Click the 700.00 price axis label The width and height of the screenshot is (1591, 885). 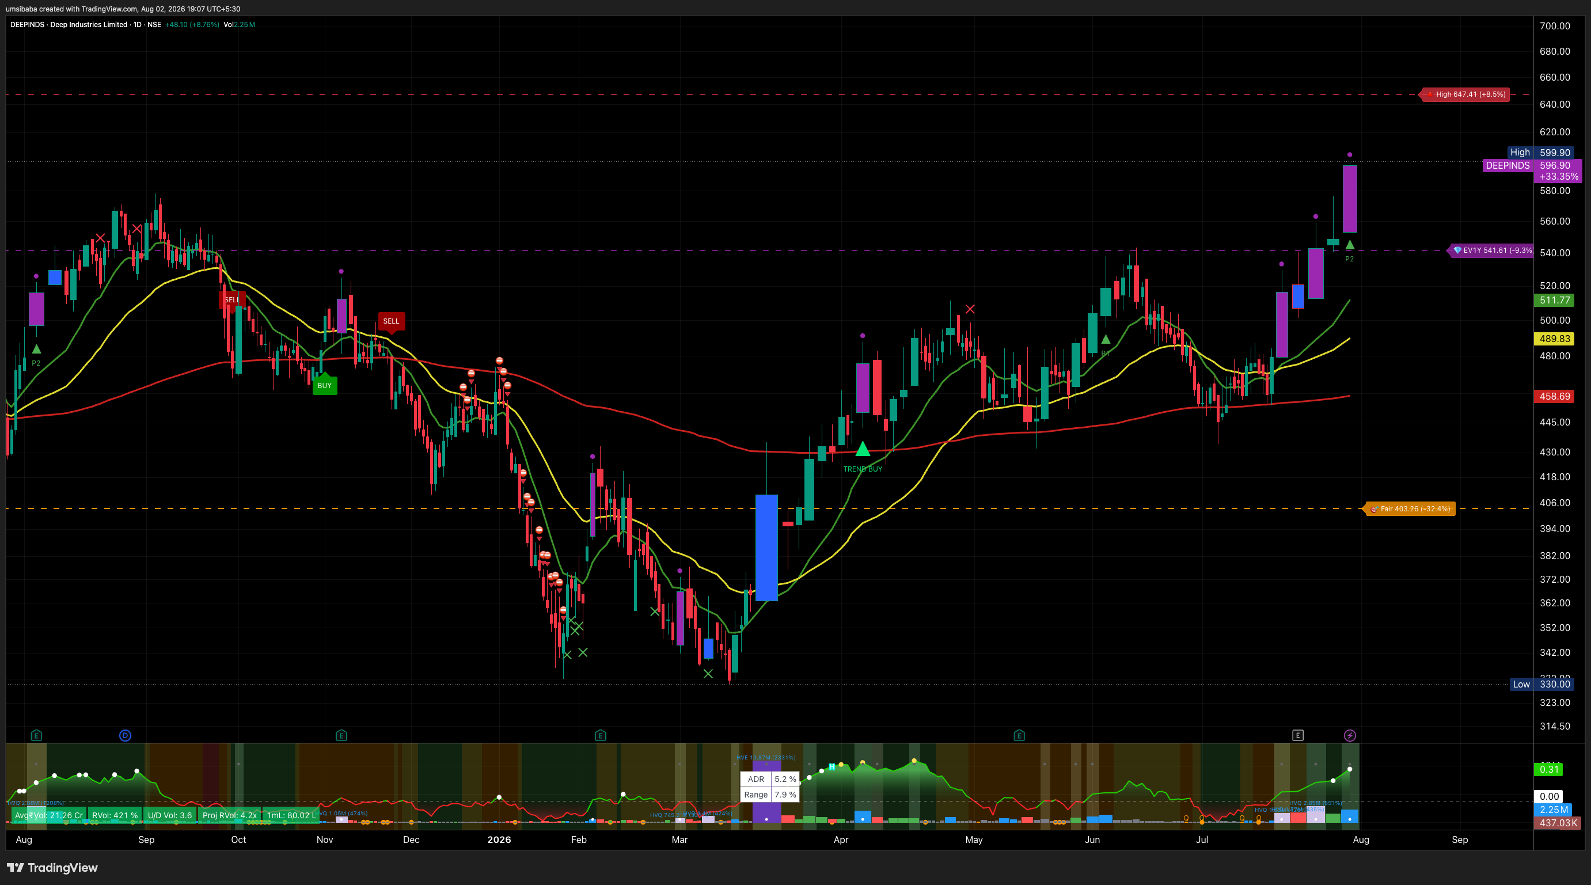coord(1555,26)
